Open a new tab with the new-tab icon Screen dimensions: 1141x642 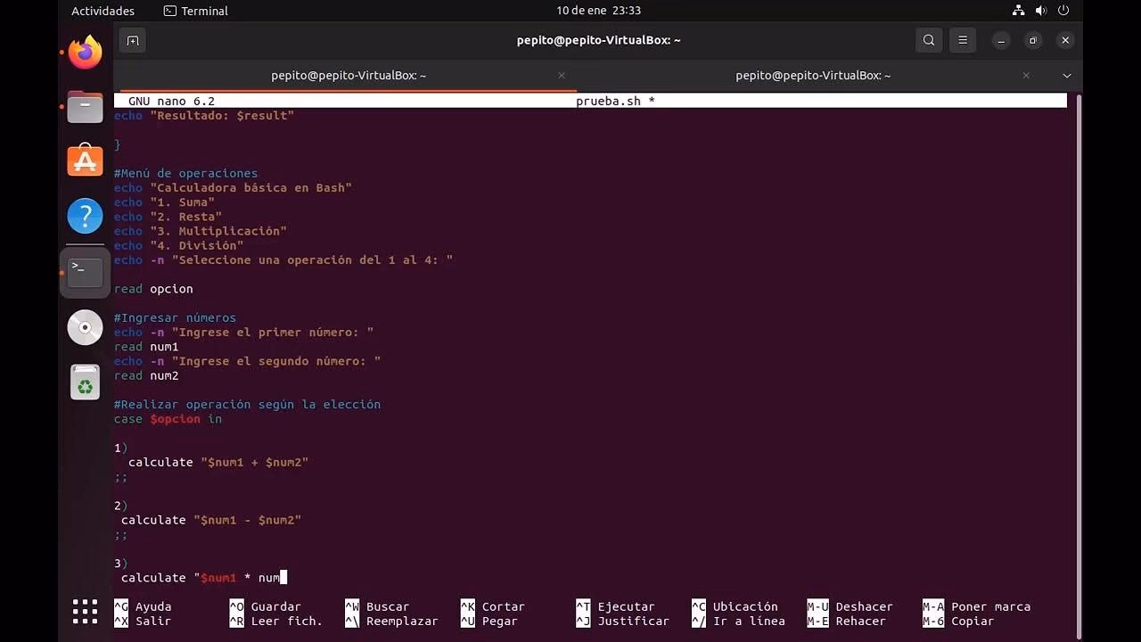pyautogui.click(x=132, y=40)
